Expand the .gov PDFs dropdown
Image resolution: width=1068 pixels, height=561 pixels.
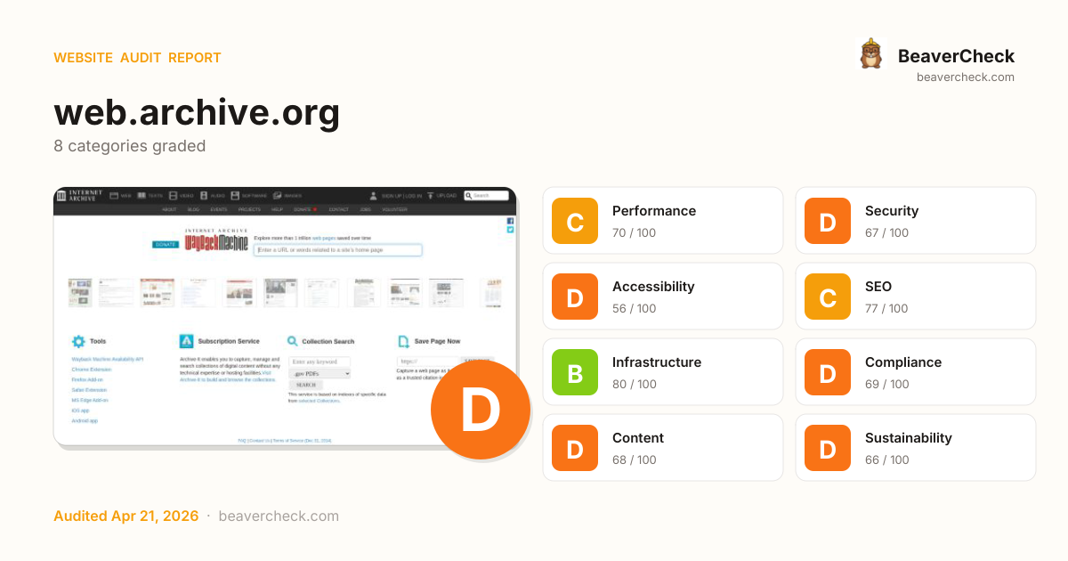coord(319,374)
